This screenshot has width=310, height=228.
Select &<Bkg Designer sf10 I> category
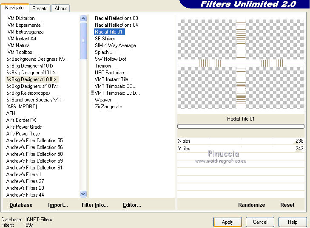pos(30,66)
